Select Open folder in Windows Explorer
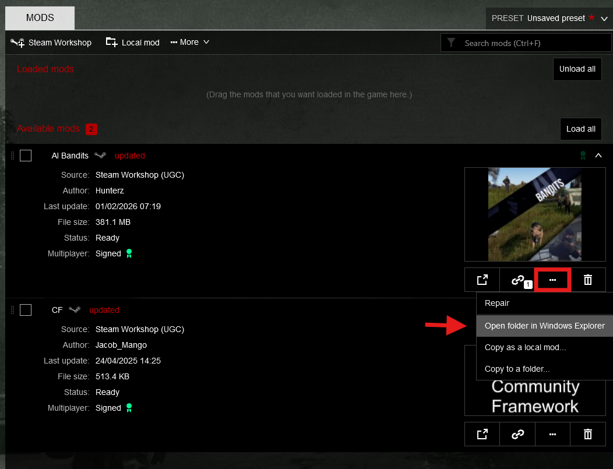Image resolution: width=613 pixels, height=469 pixels. point(545,326)
